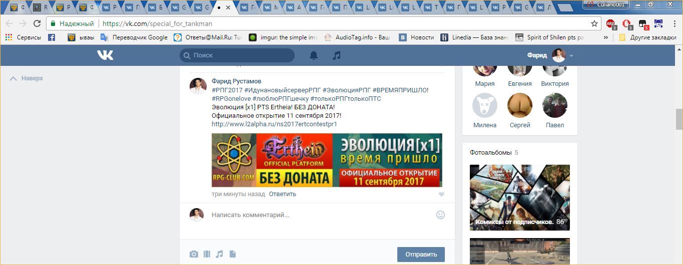Image resolution: width=683 pixels, height=265 pixels.
Task: Reload the page with the refresh icon
Action: click(37, 23)
